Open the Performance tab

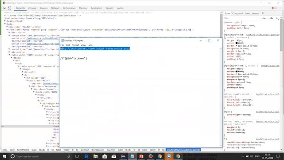(69, 8)
